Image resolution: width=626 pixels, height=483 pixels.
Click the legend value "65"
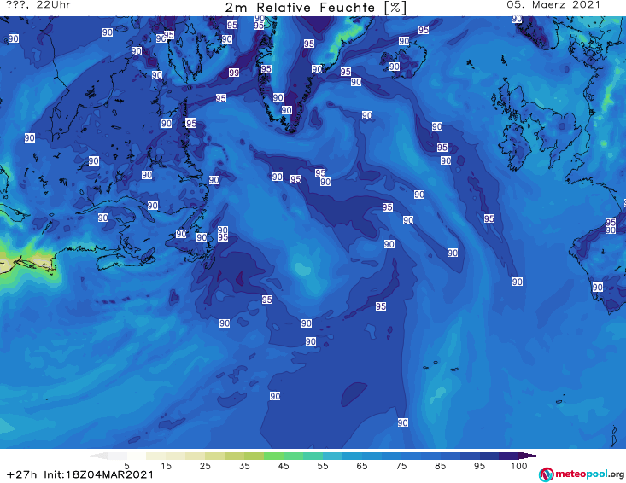pos(362,466)
